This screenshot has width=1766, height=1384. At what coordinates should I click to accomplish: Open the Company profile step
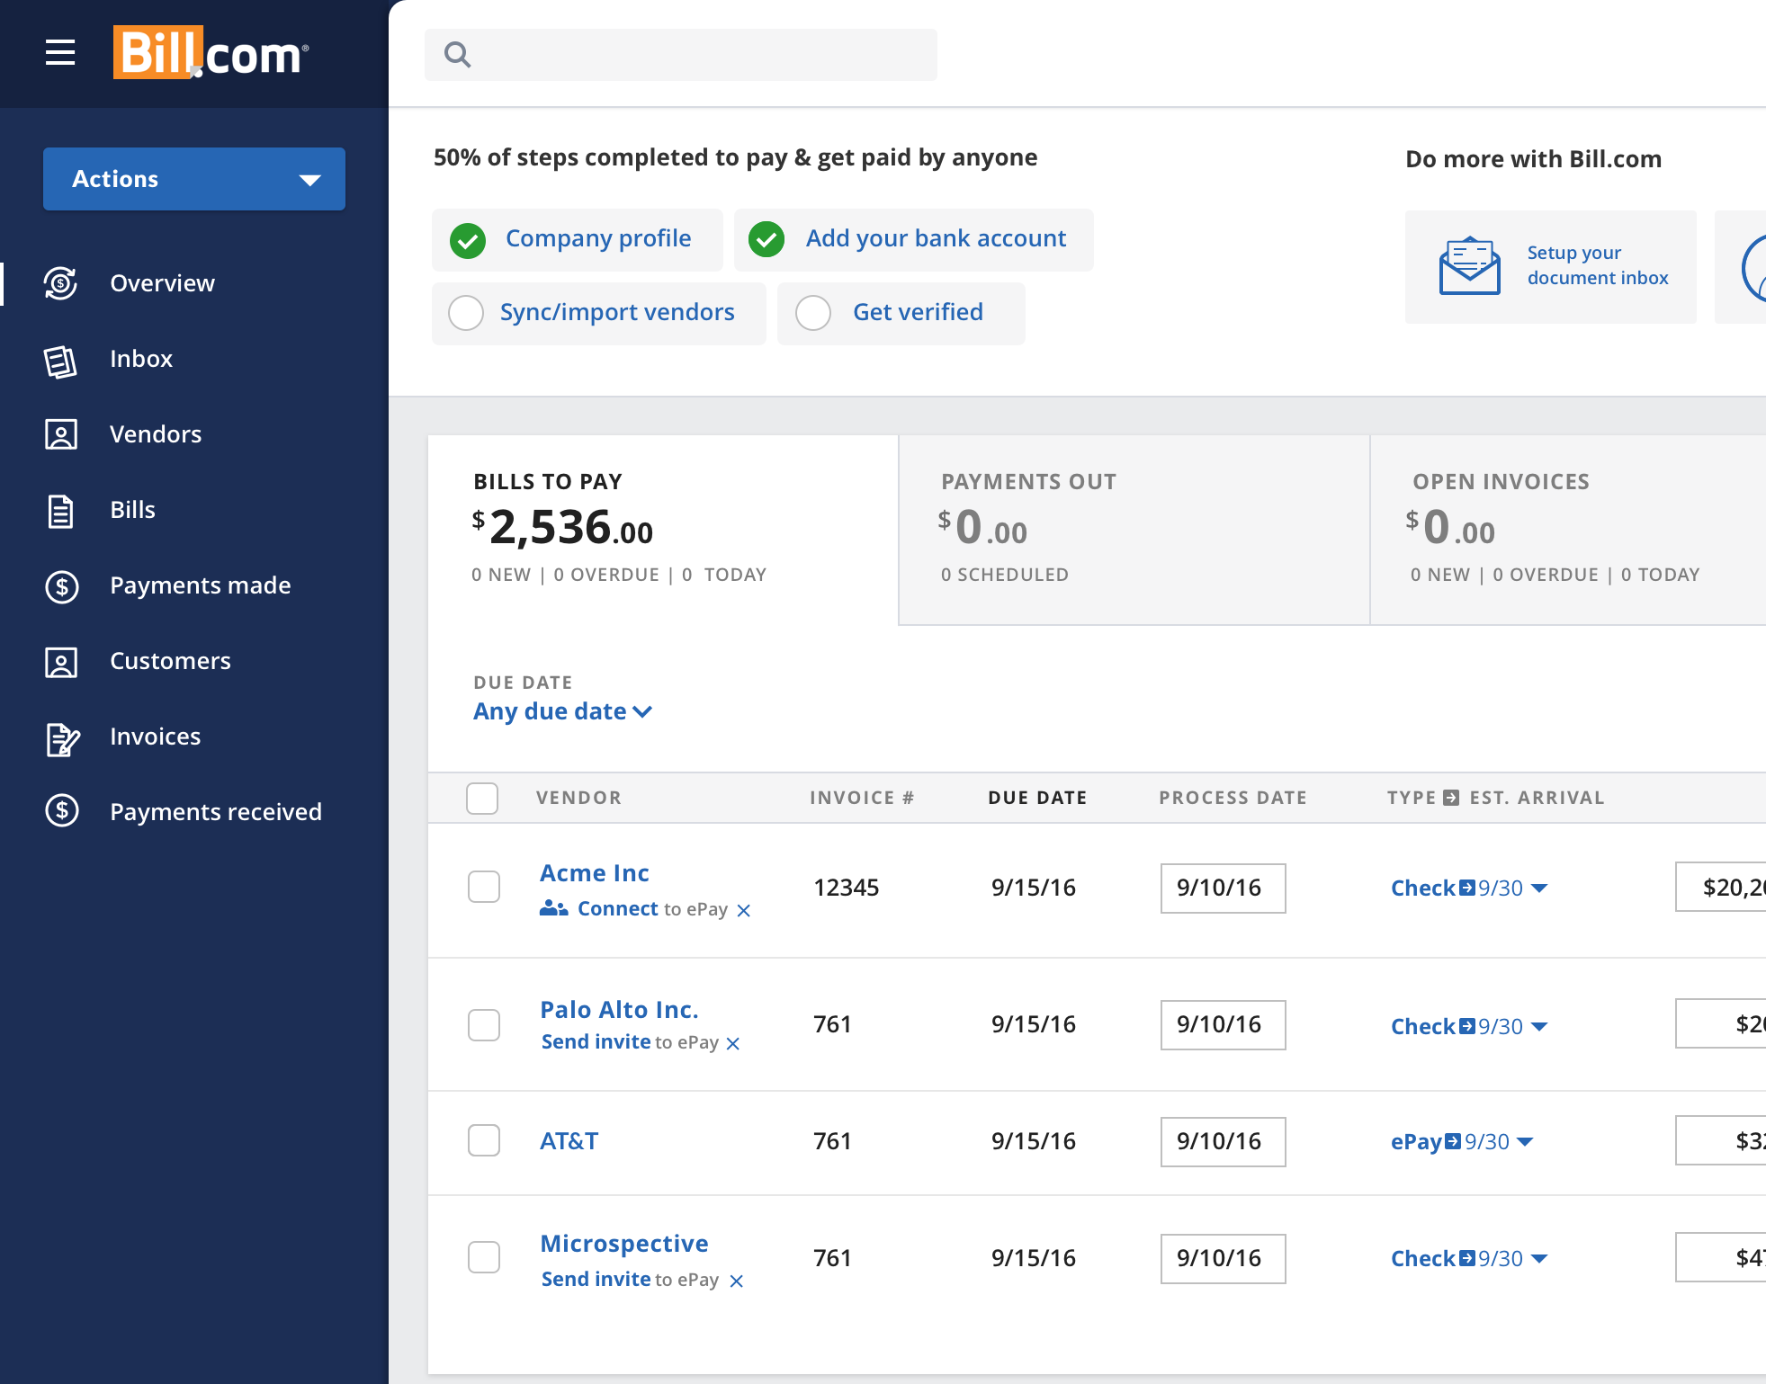pyautogui.click(x=578, y=240)
